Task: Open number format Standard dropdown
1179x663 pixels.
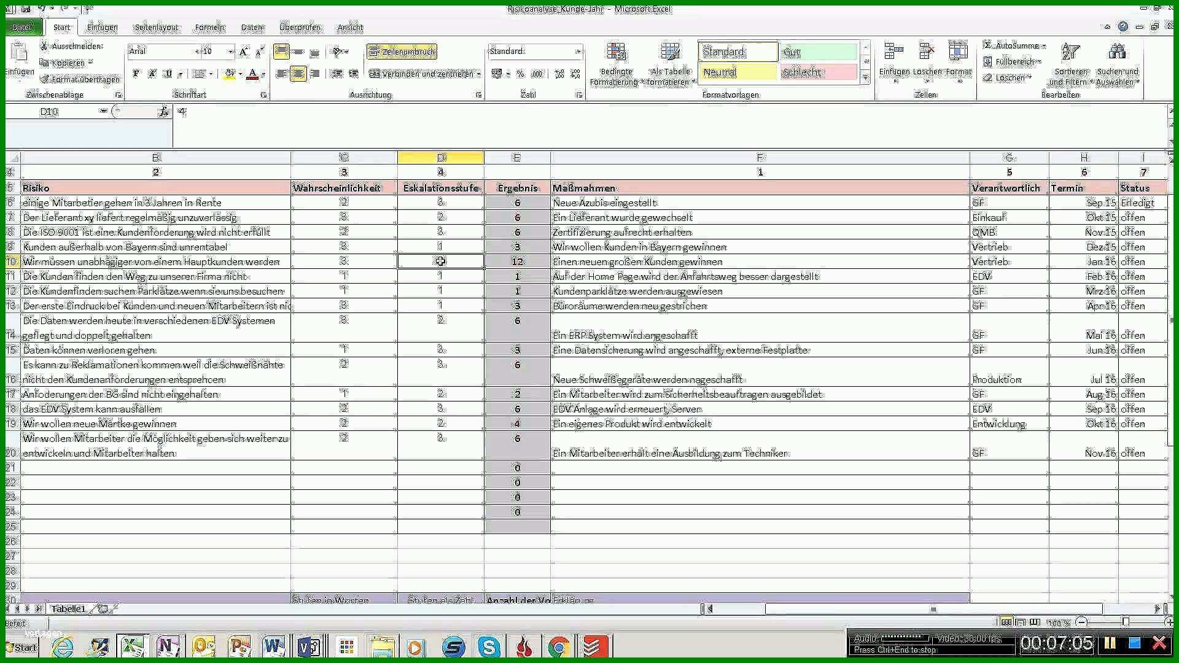Action: pyautogui.click(x=578, y=52)
